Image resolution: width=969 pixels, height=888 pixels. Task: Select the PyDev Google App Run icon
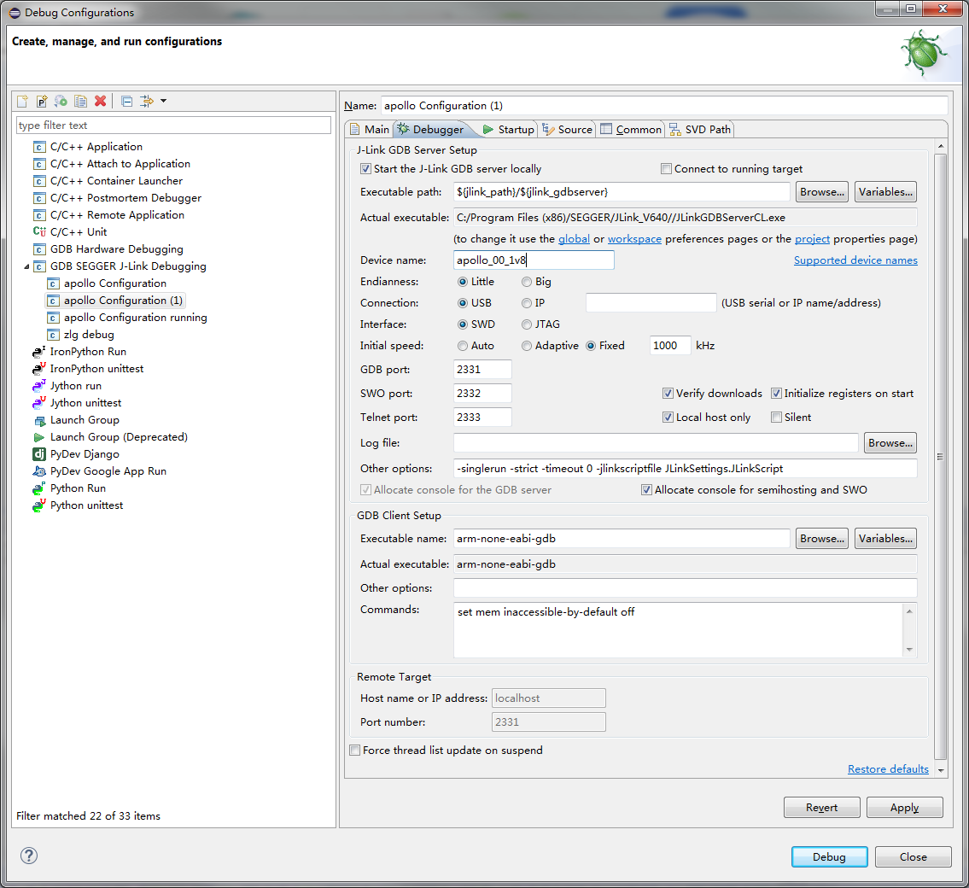point(39,470)
